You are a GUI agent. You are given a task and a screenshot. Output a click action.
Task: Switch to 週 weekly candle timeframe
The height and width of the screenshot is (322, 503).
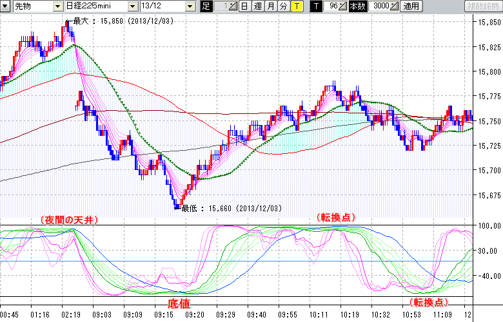click(x=257, y=6)
